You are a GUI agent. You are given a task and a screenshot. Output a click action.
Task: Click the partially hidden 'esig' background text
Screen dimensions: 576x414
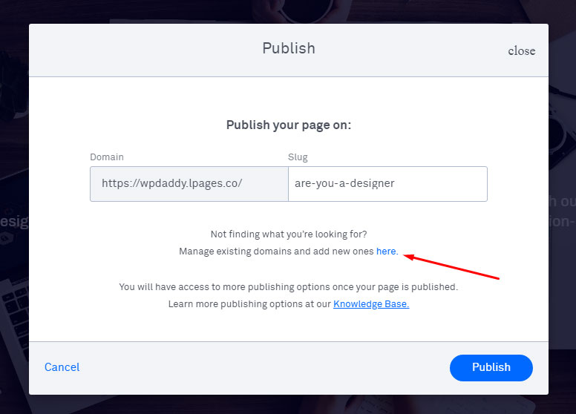tap(14, 222)
